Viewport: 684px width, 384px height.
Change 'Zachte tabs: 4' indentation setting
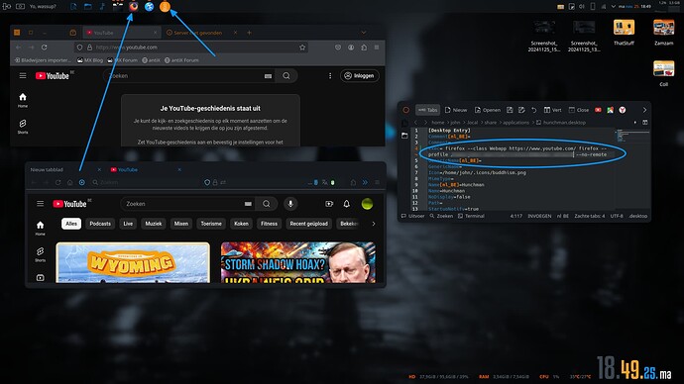(590, 216)
